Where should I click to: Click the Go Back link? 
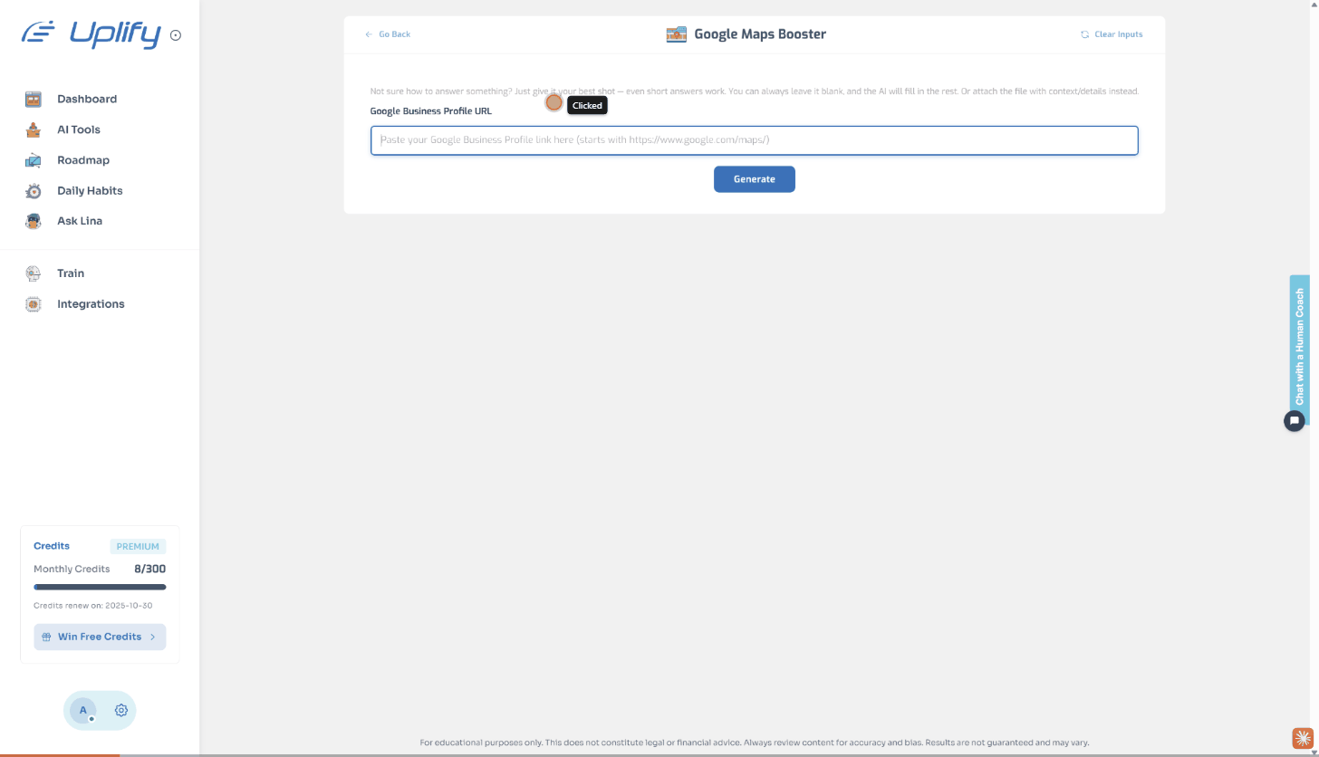[x=388, y=34]
